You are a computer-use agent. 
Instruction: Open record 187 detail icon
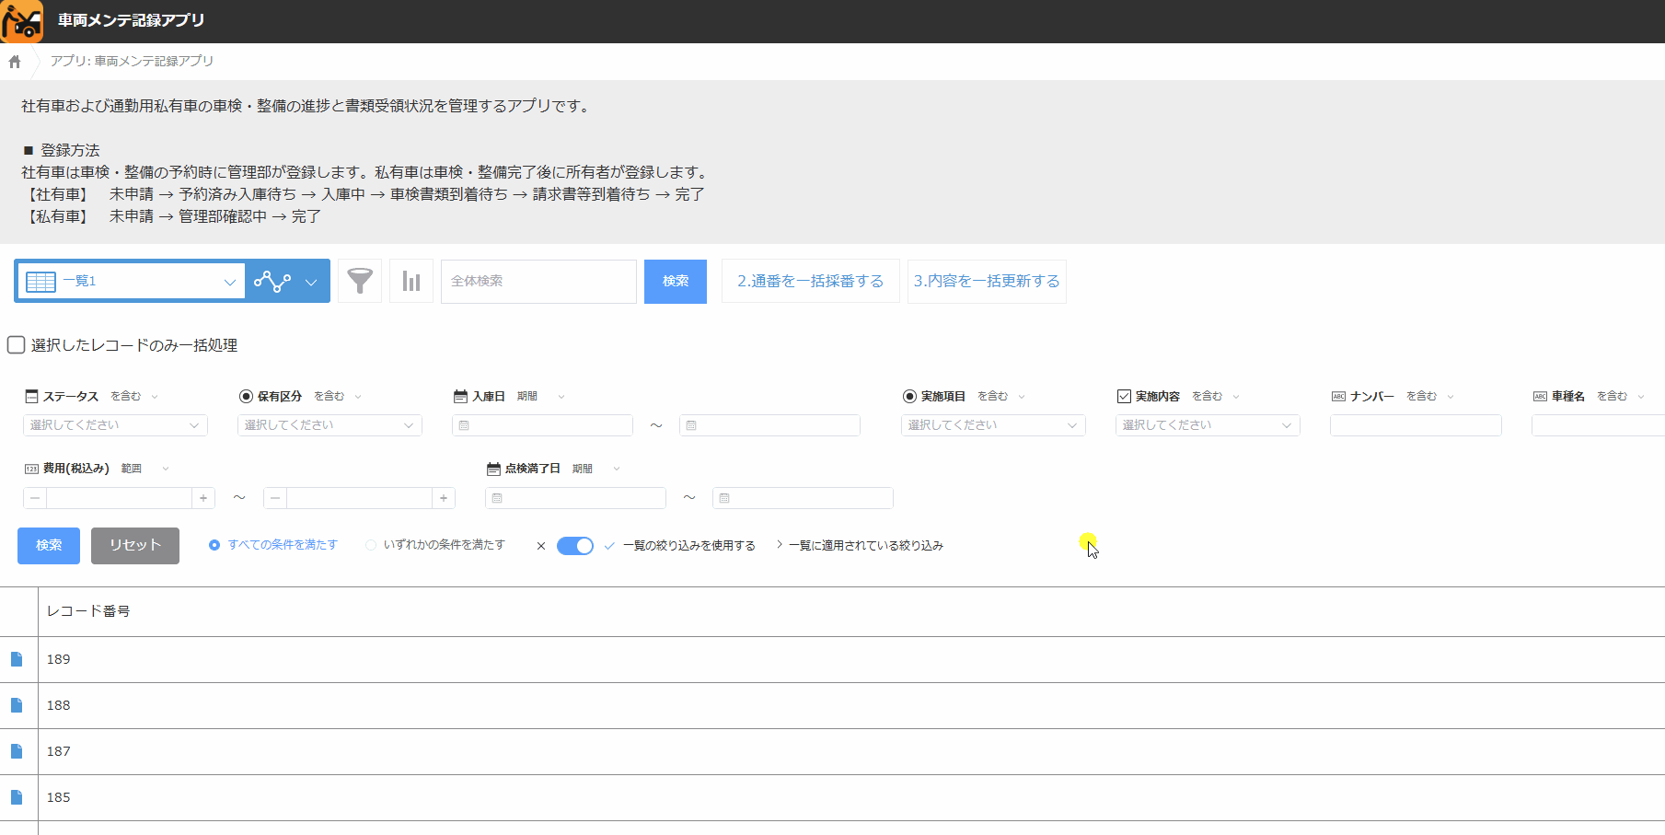17,751
